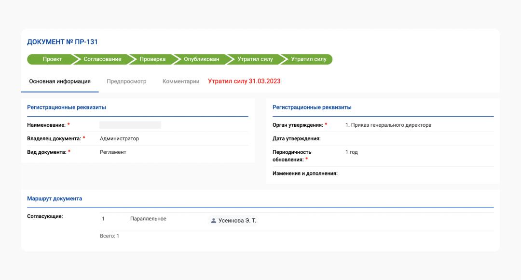This screenshot has height=280, width=521.
Task: Click the ДОКУМЕНТ № ПР-131 heading
Action: coord(62,42)
